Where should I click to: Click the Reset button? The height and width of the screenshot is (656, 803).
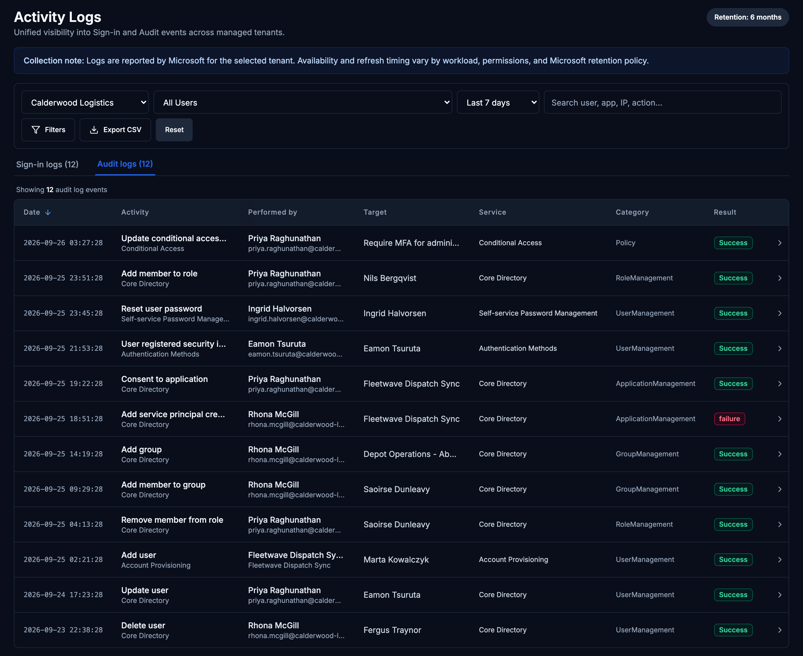tap(174, 130)
